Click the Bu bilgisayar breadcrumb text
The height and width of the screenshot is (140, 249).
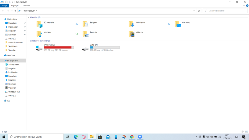[29, 11]
